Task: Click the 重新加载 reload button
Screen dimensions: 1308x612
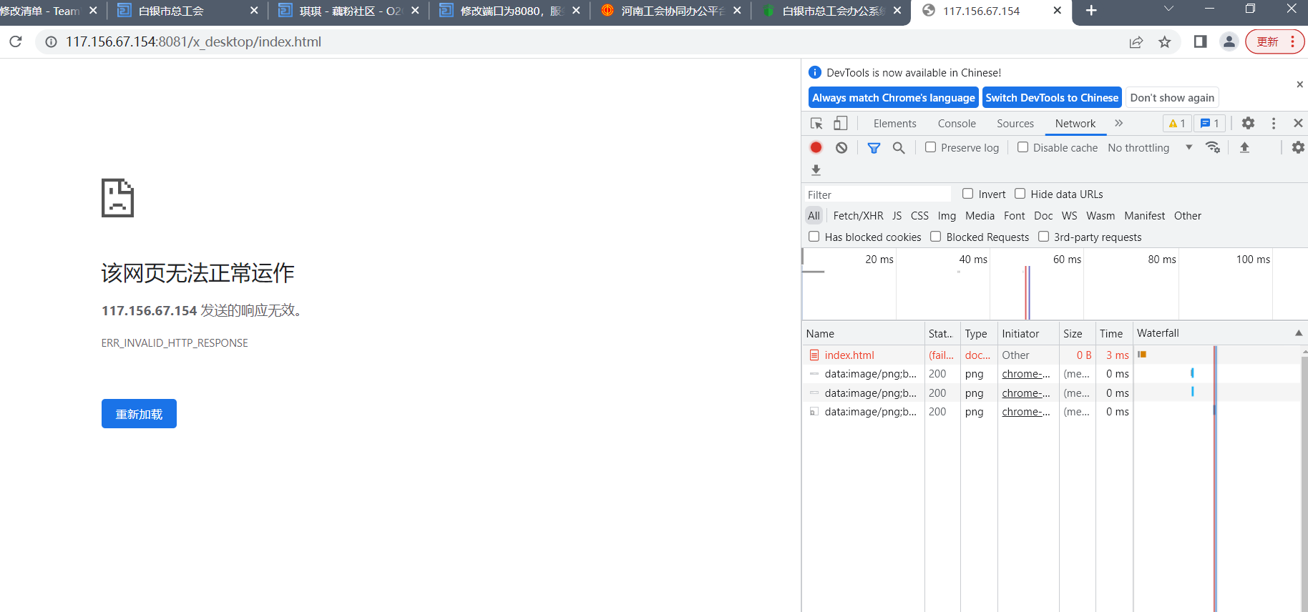Action: (139, 414)
